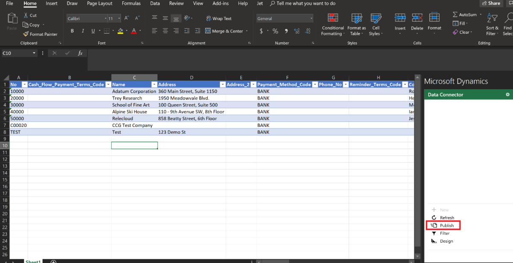Toggle Italic formatting

coord(83,31)
